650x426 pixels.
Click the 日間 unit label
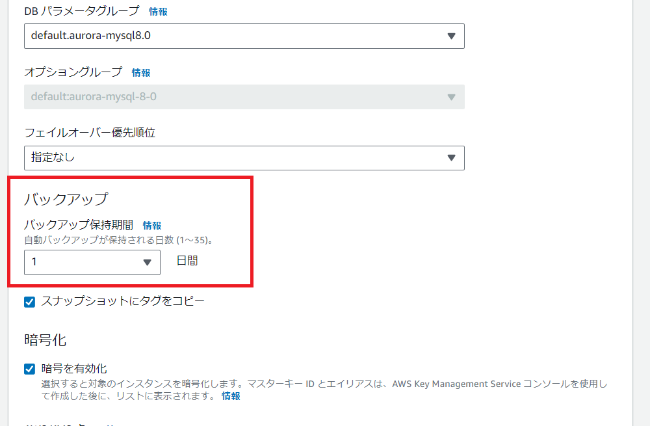[187, 261]
